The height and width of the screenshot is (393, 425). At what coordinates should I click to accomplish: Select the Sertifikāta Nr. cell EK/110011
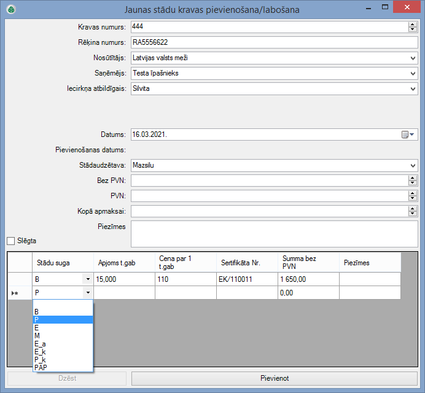pos(247,279)
